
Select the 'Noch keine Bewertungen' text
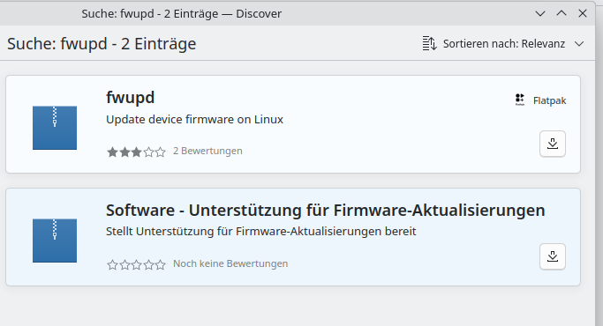click(230, 263)
